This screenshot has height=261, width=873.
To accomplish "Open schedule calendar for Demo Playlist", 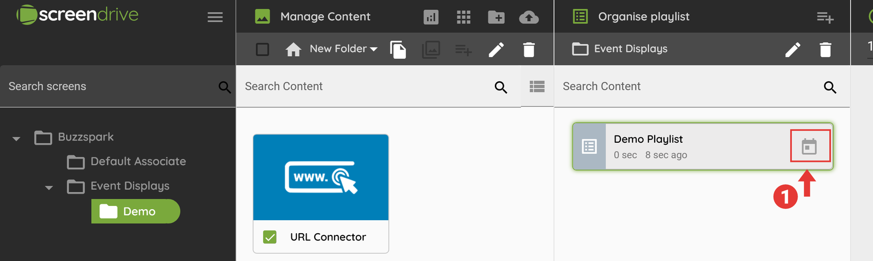I will point(809,147).
